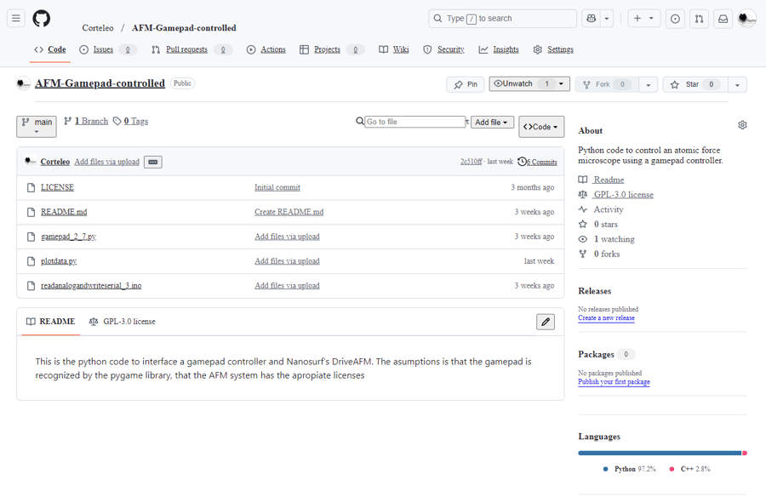The height and width of the screenshot is (497, 766).
Task: Open the Create README.md commit link
Action: pyautogui.click(x=289, y=212)
